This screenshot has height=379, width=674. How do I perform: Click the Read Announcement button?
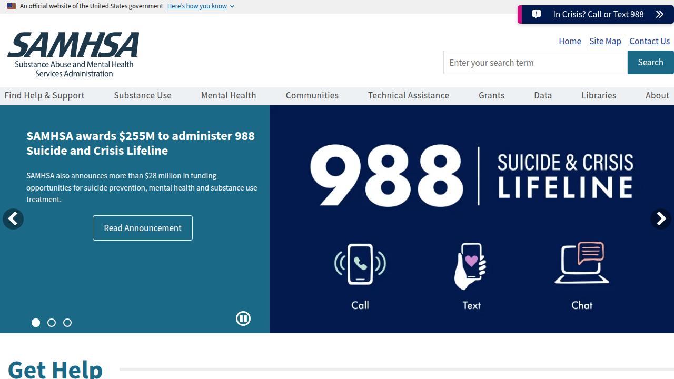pyautogui.click(x=143, y=228)
